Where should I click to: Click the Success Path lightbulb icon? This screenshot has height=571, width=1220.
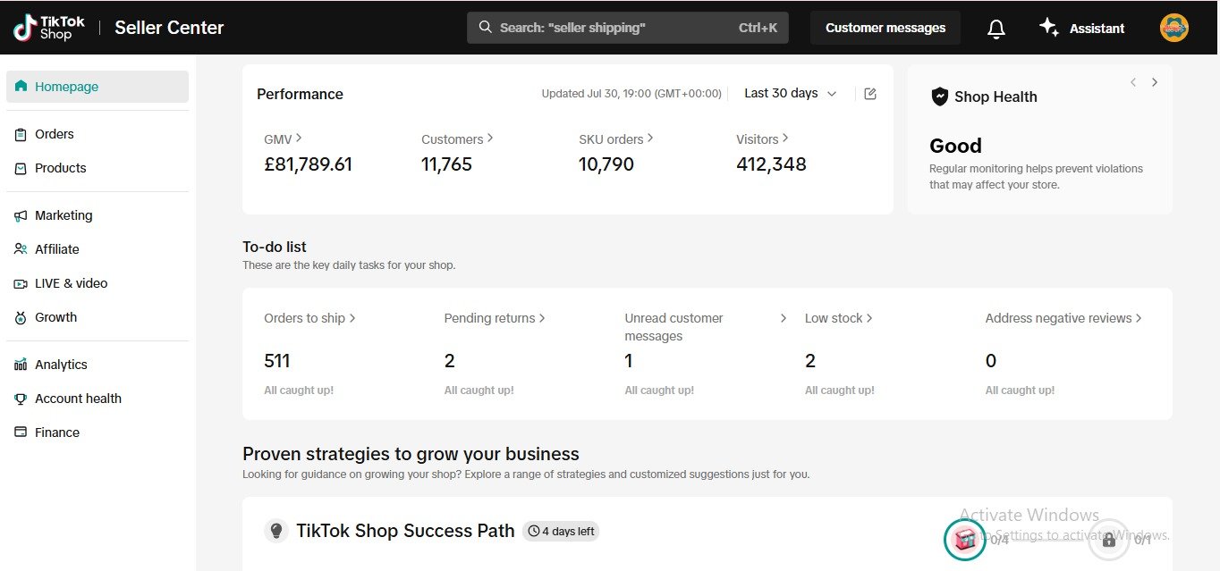coord(276,531)
